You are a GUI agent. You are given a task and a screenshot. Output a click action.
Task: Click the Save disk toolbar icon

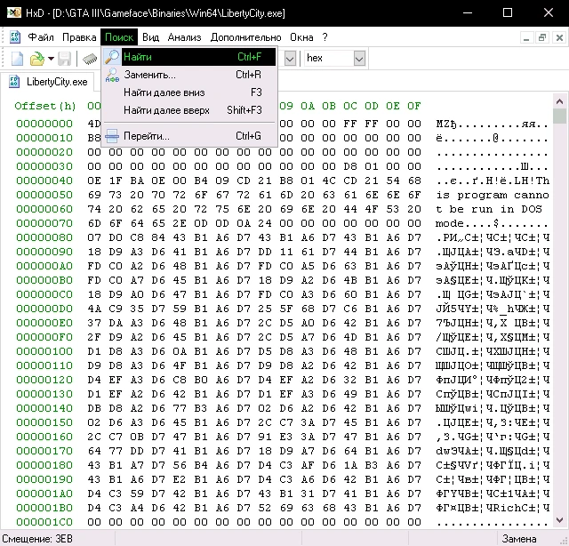coord(65,59)
